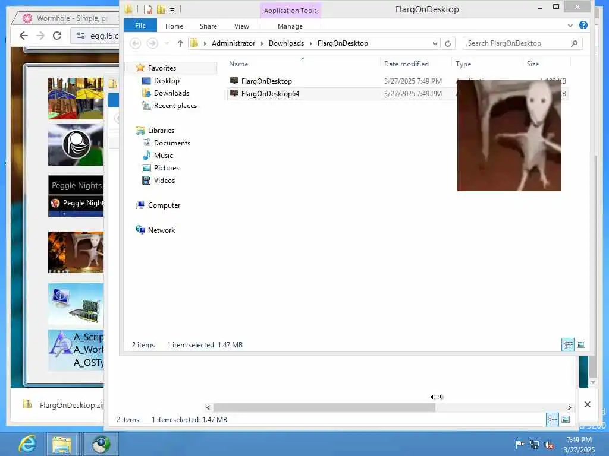Click the FlargOnDesktop64 file icon
This screenshot has width=609, height=456.
pos(234,93)
